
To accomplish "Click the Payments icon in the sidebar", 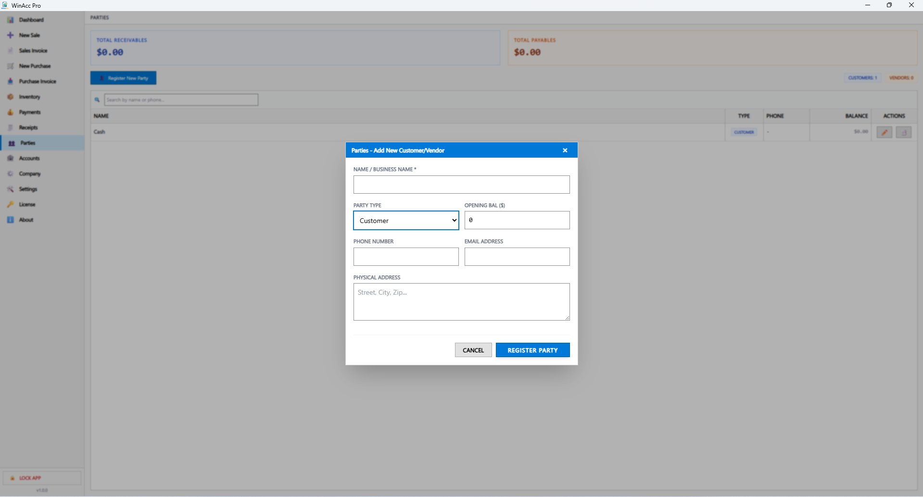I will click(11, 112).
